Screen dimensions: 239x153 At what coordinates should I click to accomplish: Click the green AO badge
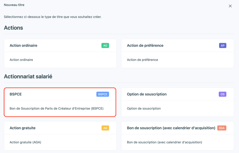coord(105,45)
